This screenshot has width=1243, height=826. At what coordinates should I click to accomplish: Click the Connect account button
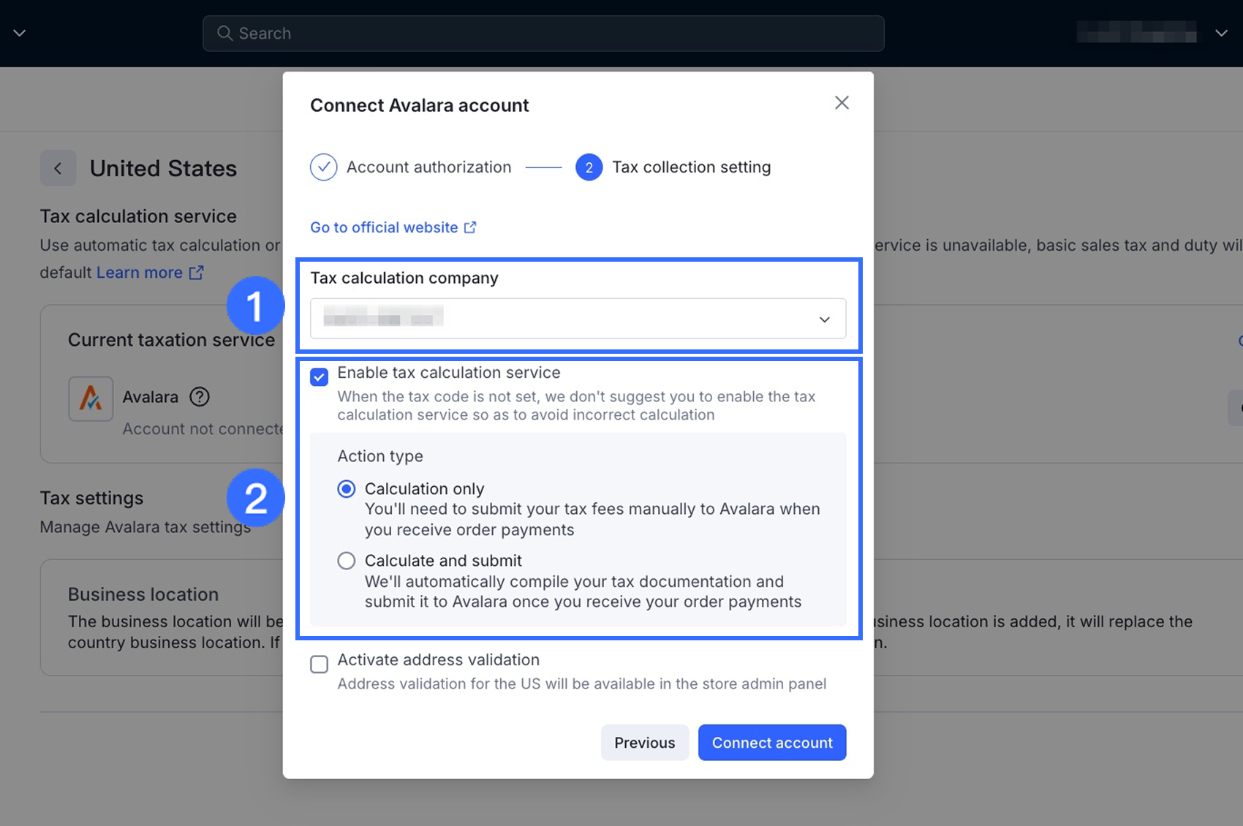pos(772,743)
